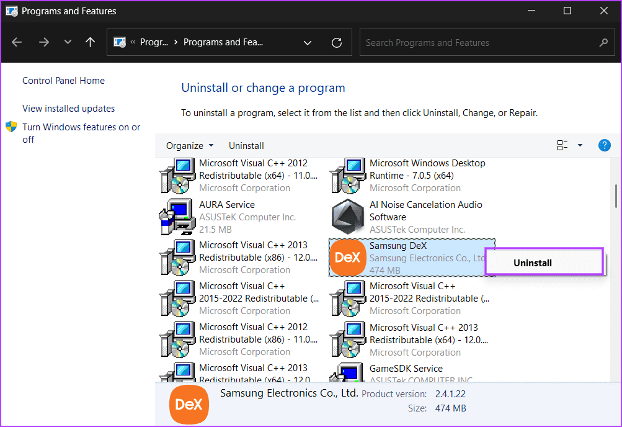Select 'AURA Service' entry name

(x=227, y=204)
